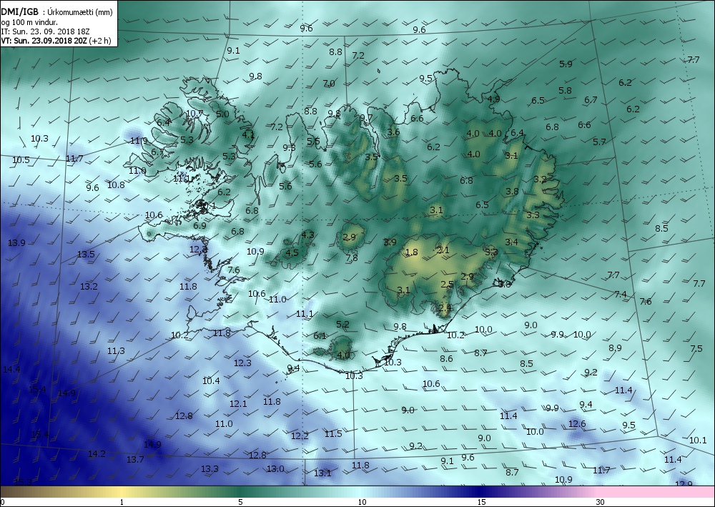Click the value 8.6 off the south coast
The width and height of the screenshot is (715, 507).
point(446,358)
